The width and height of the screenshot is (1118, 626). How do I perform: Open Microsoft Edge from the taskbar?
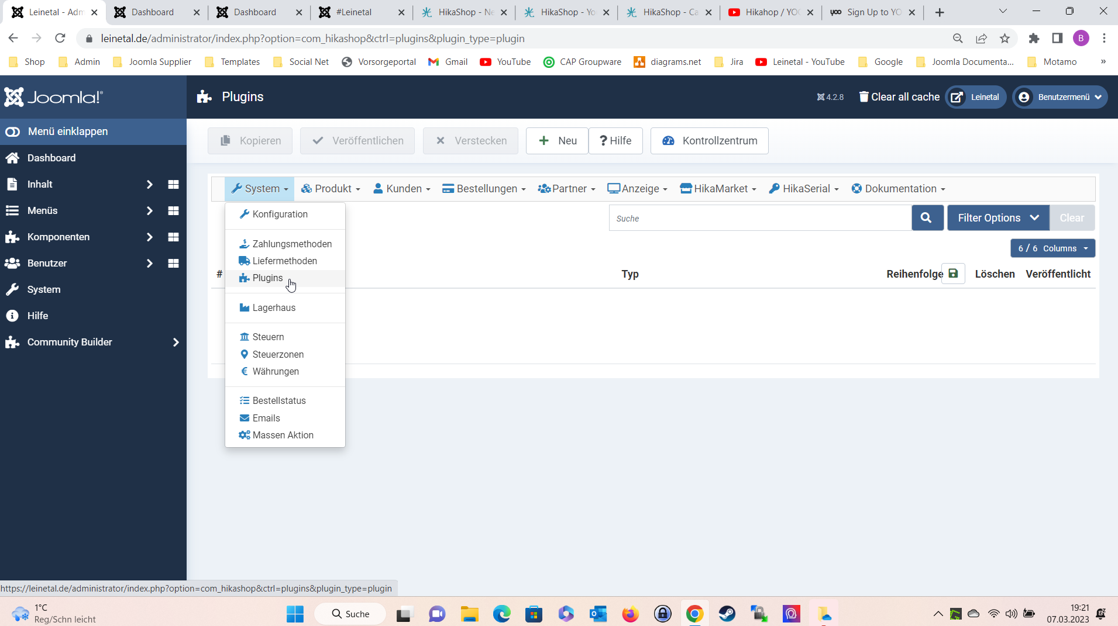coord(502,614)
